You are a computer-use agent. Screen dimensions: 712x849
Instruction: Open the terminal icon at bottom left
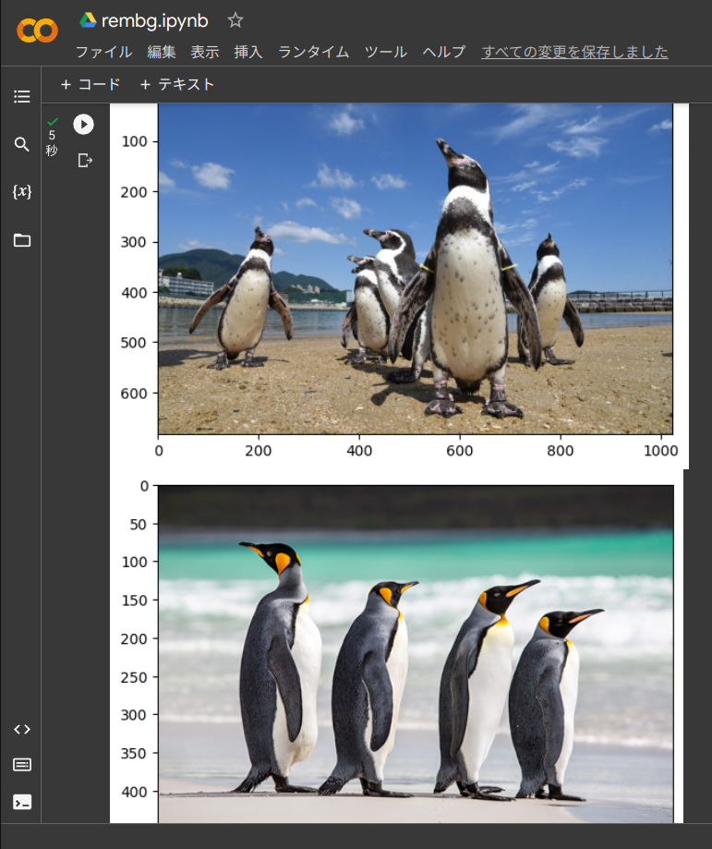click(22, 801)
